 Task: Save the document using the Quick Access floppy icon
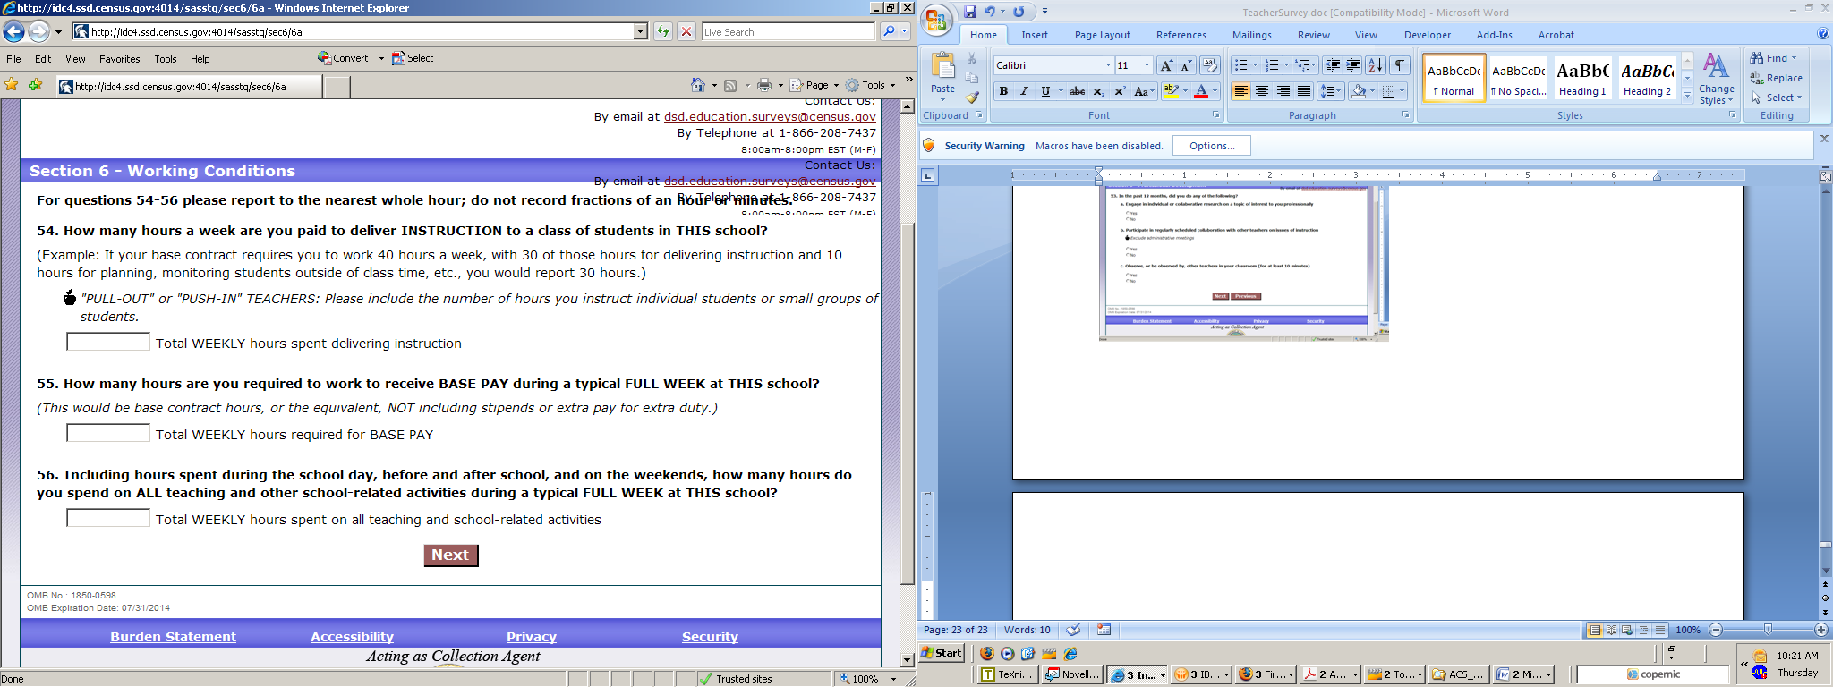click(x=970, y=12)
